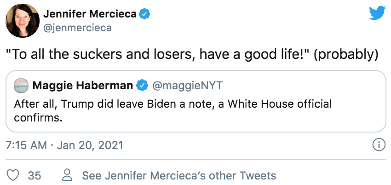Screen dimensions: 391x185
Task: Open the @maggieNYT handle
Action: [179, 86]
